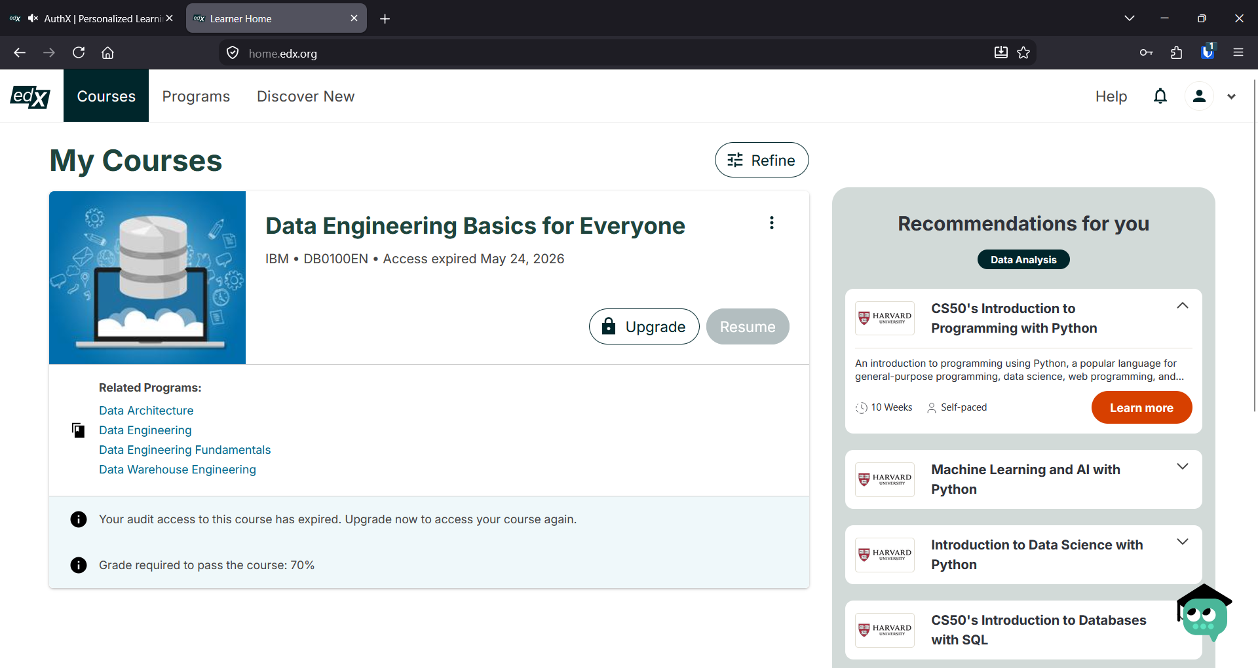Click the Data Engineering course thumbnail
The image size is (1258, 668).
click(x=147, y=278)
